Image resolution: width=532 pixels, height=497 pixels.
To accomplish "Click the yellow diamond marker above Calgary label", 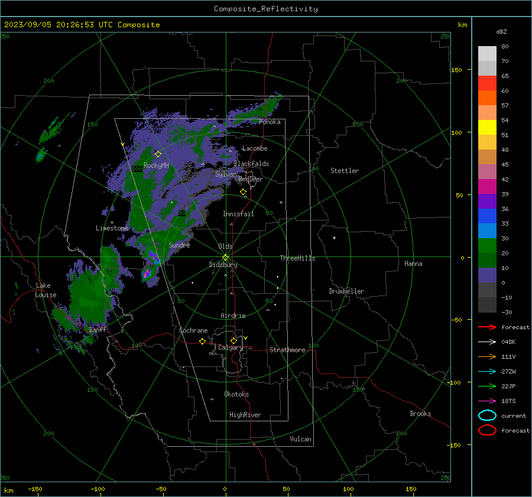I will 233,340.
